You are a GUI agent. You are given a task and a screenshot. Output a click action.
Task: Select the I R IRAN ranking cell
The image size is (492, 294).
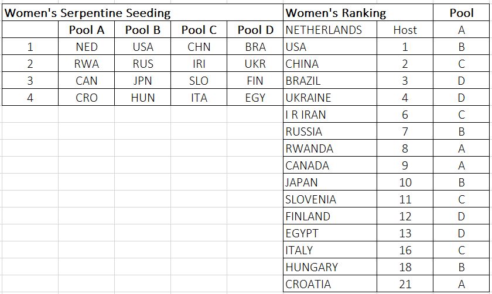(x=330, y=115)
